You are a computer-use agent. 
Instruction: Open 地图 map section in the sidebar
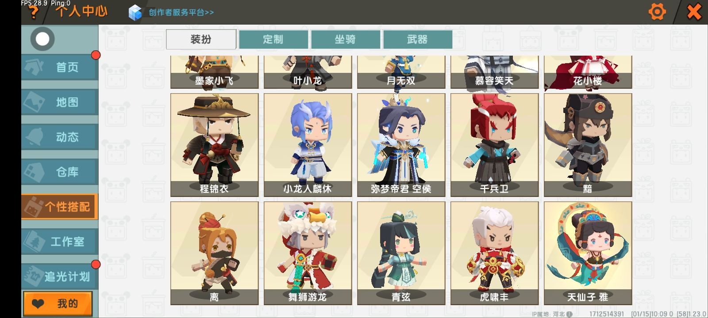click(x=60, y=102)
